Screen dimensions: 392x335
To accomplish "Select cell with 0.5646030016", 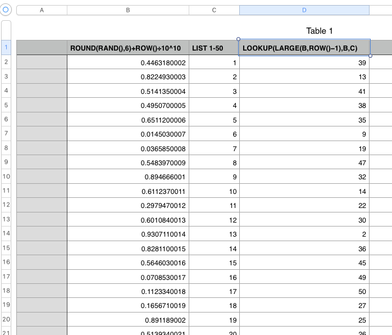I will point(128,262).
